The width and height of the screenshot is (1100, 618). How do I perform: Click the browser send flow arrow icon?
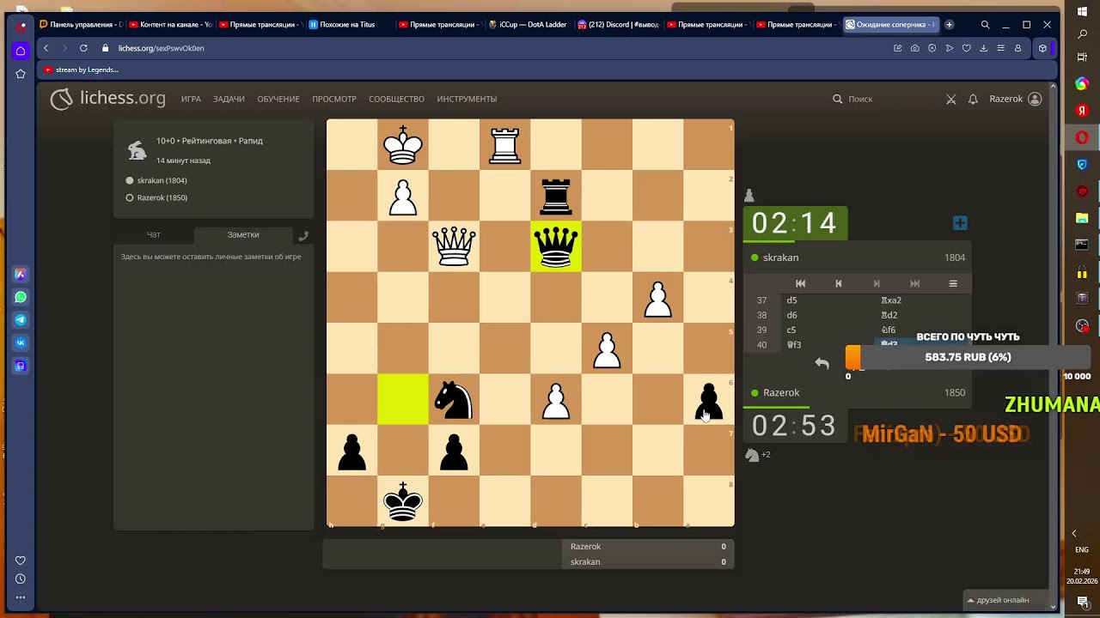(950, 48)
